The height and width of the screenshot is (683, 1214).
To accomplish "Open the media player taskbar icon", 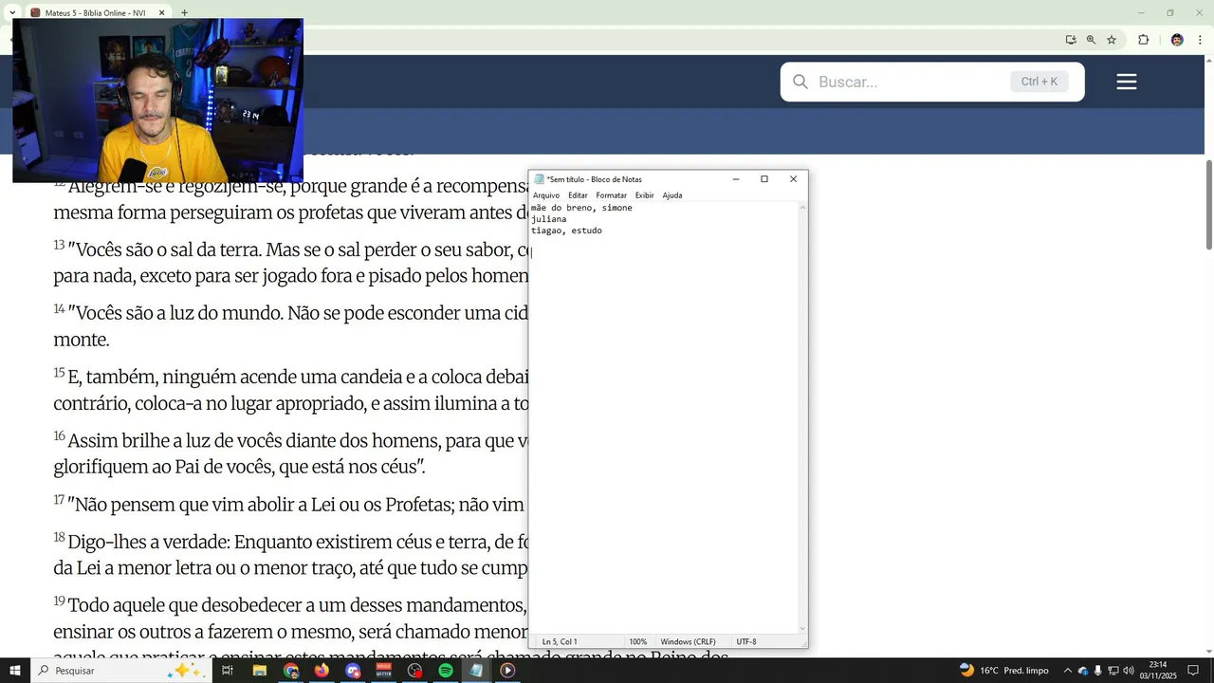I will click(x=507, y=671).
